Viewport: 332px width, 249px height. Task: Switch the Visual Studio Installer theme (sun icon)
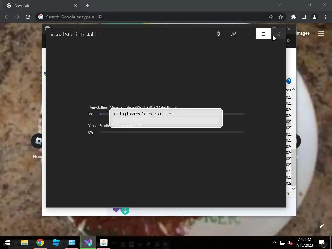pos(218,34)
